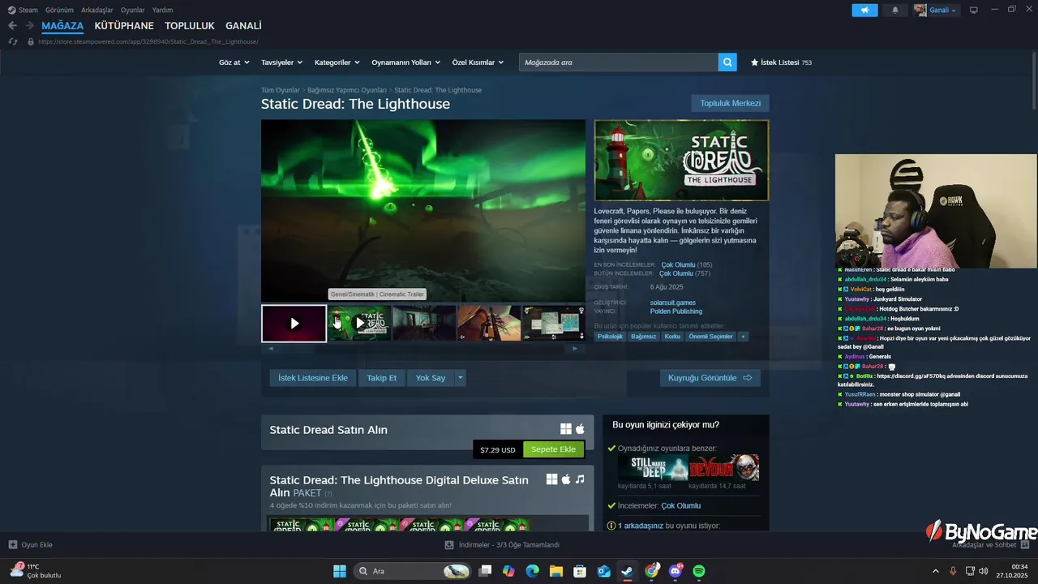Click in the Mağazada ara search field
Screen dimensions: 1038x584
[618, 62]
